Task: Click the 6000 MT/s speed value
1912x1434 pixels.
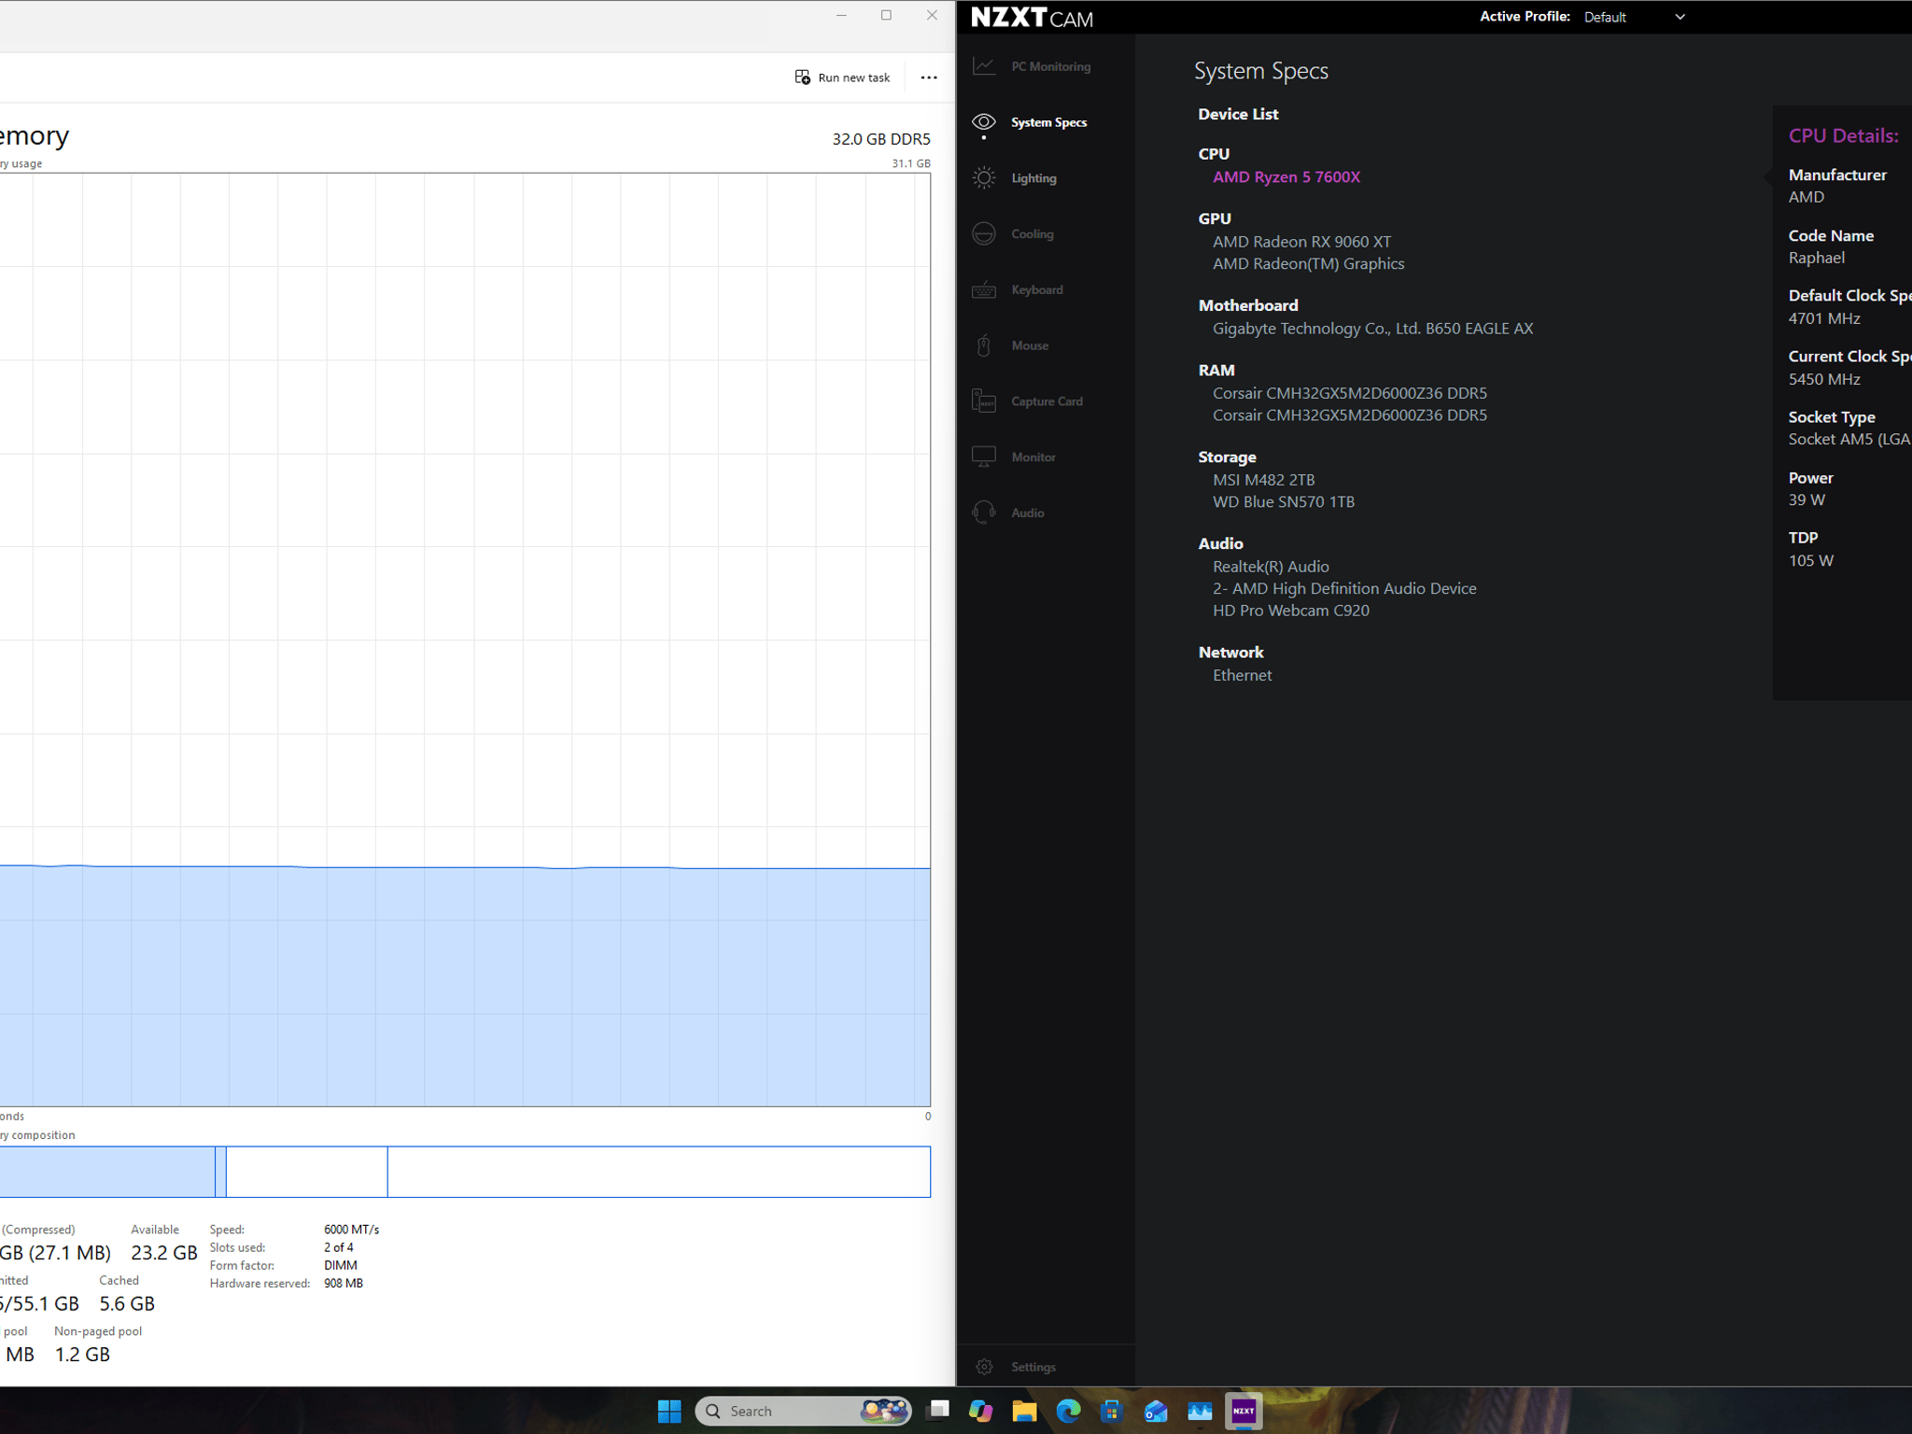Action: point(351,1230)
